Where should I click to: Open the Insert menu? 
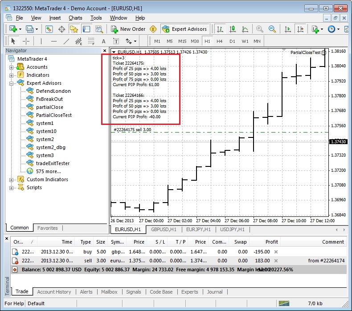click(55, 18)
